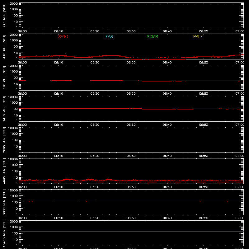
Task: Click 06:40 time label under 410 MHz panel
Action: 167,63
